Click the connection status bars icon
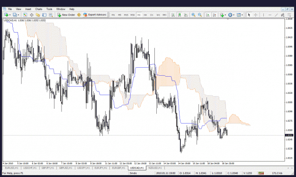Screen dimensions: 296x177 click(261, 173)
